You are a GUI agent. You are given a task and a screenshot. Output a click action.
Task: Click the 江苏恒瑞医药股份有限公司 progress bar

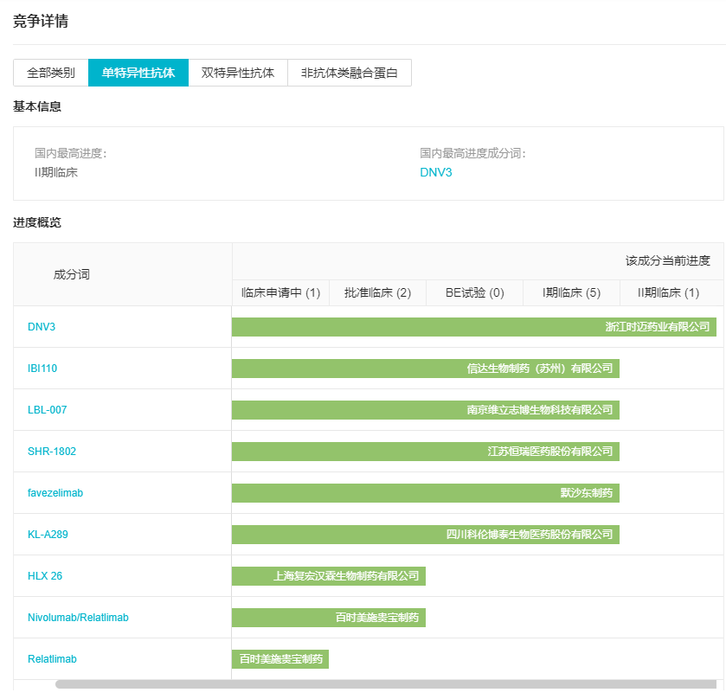tap(426, 452)
